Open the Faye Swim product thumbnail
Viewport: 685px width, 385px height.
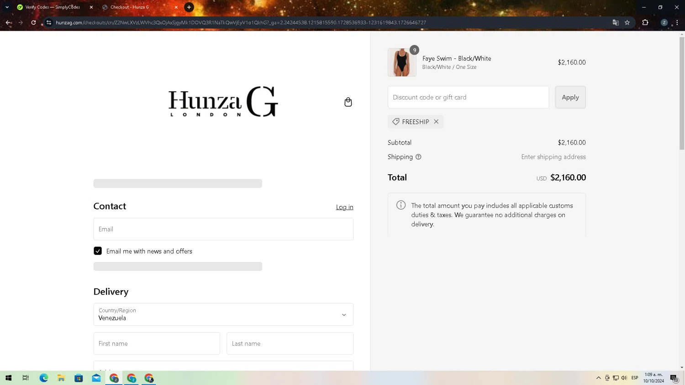tap(402, 62)
